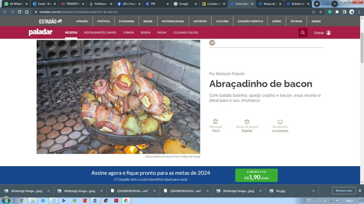
Task: Click the search magnifier icon on Paladar bar
Action: click(303, 33)
